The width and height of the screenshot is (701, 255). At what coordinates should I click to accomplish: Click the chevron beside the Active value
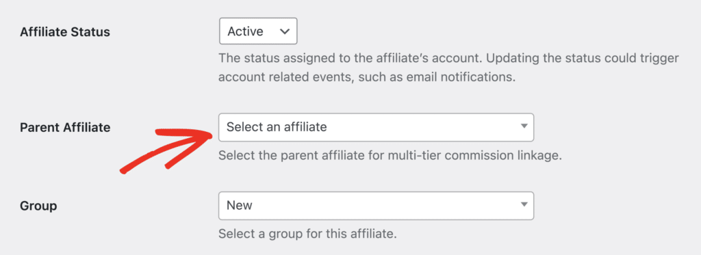(284, 31)
